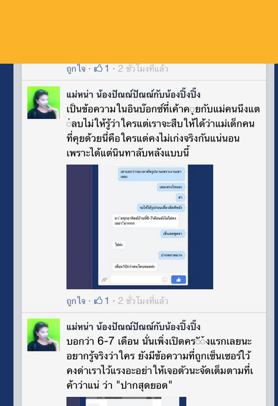The image size is (278, 406).
Task: Tap the topmost 2 ชั่วโมงที่แล้ว timestamp
Action: (143, 69)
